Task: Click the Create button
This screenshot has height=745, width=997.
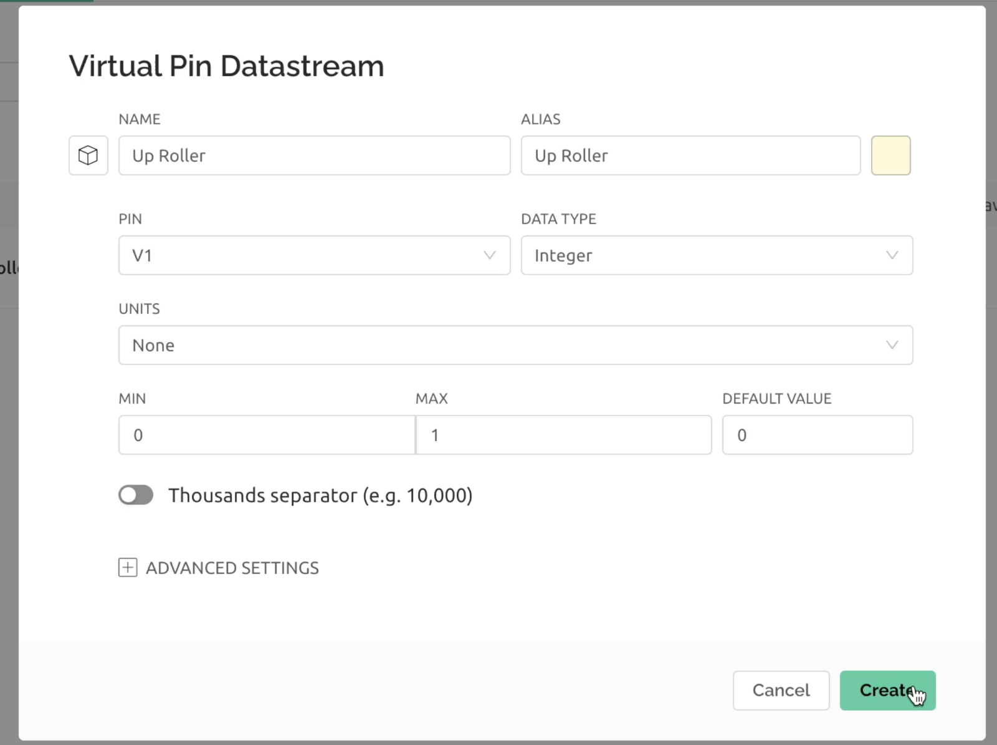Action: 887,690
